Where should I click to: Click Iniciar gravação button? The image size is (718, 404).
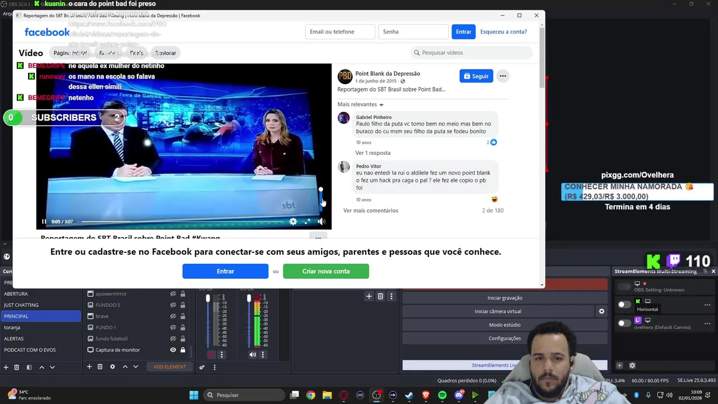[505, 298]
